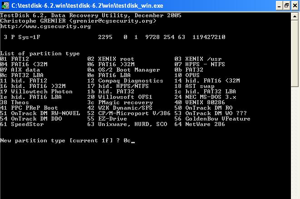Image resolution: width=300 pixels, height=199 pixels.
Task: Click the '07 HPFS - NTFS' entry
Action: 200,64
